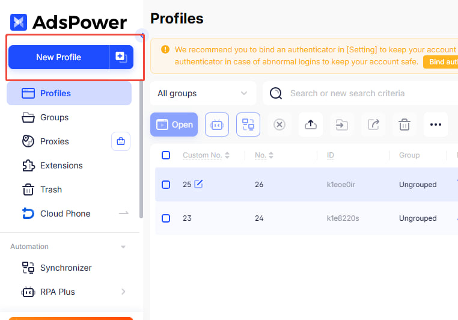Screen dimensions: 458x320
Task: Click number 24 in second row
Action: click(x=259, y=218)
